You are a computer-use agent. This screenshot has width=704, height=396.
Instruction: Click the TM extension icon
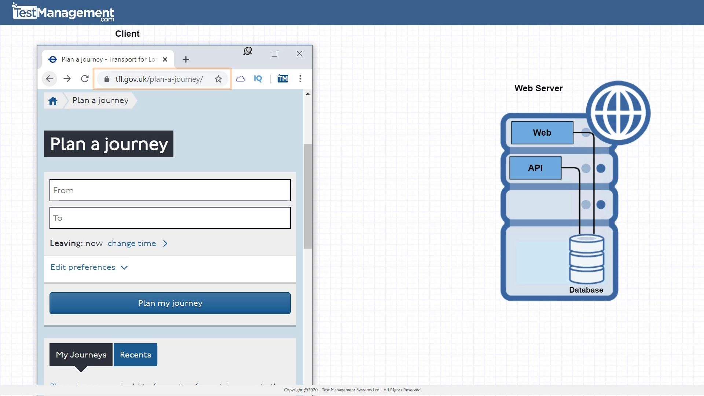click(x=283, y=79)
